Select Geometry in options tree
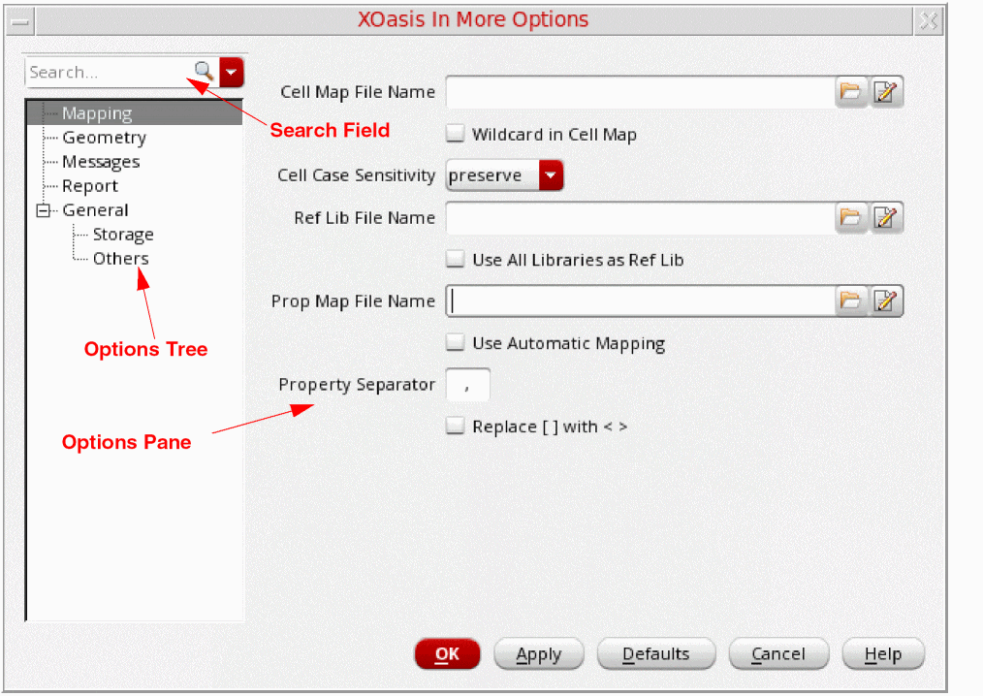The width and height of the screenshot is (983, 696). click(104, 138)
